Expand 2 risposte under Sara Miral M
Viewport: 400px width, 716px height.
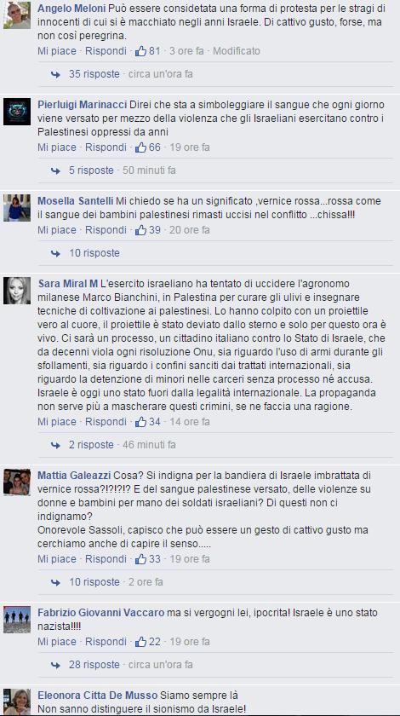click(91, 445)
